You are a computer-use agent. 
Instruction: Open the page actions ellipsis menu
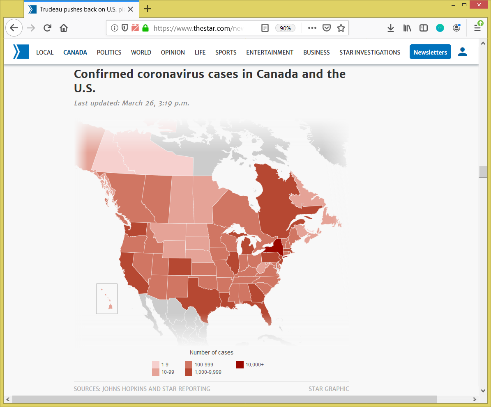tap(312, 28)
